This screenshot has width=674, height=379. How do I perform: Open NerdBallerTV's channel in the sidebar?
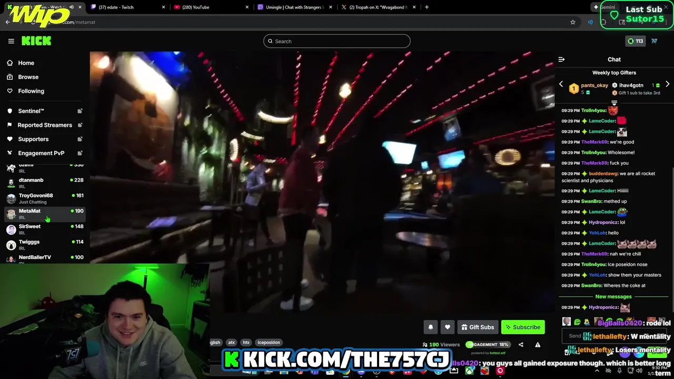coord(45,259)
